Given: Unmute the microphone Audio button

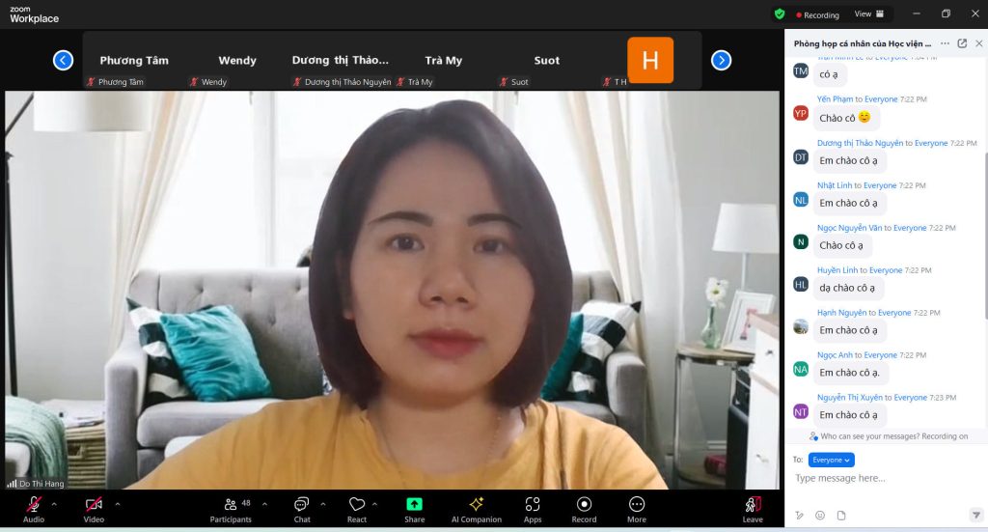Looking at the screenshot, I should pos(34,507).
